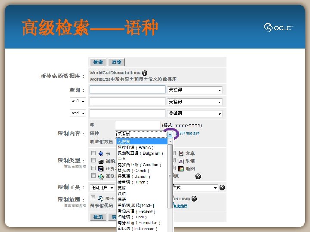310x232 pixels.
Task: Tick the 计算机 file checkbox
Action: click(93, 168)
